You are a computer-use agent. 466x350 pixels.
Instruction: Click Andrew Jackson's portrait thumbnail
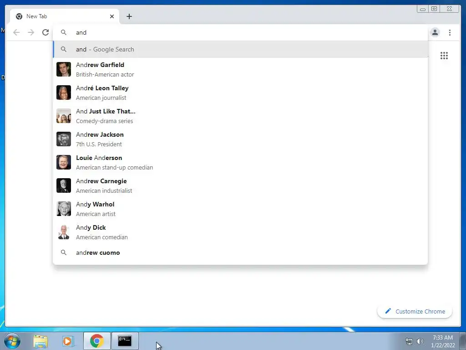click(x=64, y=139)
